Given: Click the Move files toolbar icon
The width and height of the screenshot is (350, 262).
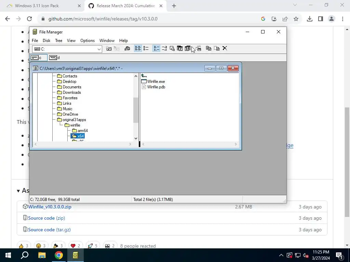Looking at the screenshot, I should (217, 48).
